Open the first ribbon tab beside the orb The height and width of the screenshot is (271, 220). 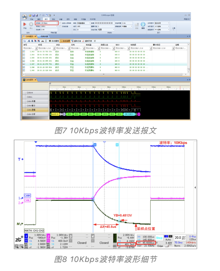pyautogui.click(x=32, y=19)
